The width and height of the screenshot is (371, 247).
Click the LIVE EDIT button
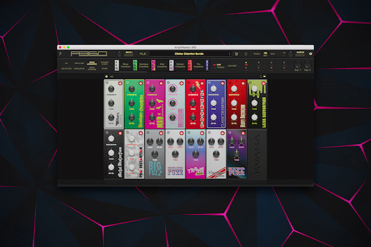coord(232,66)
